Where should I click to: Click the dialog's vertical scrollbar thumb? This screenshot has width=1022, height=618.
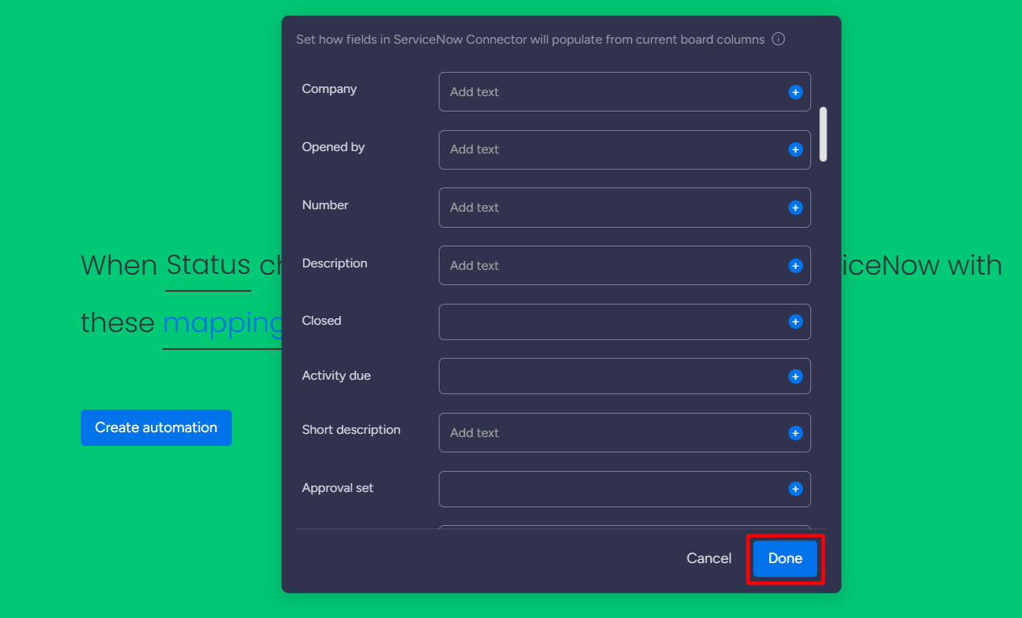click(823, 134)
